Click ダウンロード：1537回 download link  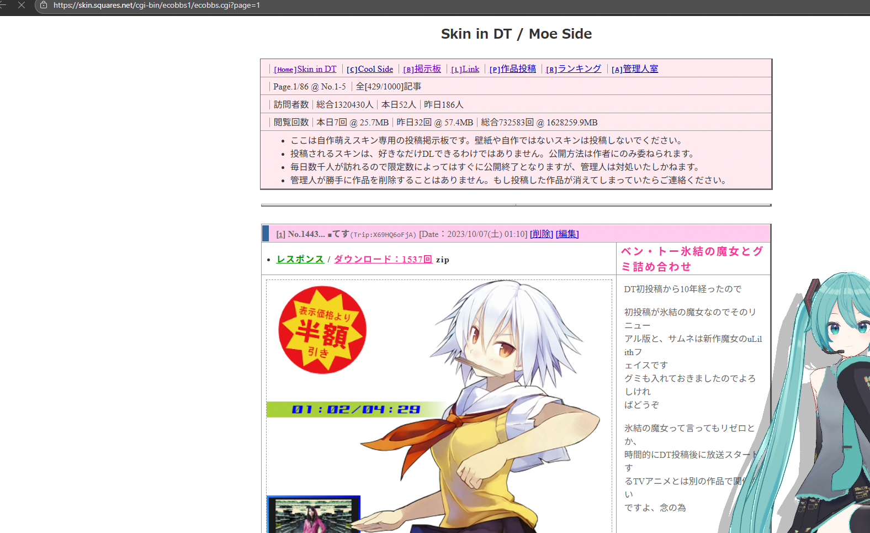tap(383, 259)
